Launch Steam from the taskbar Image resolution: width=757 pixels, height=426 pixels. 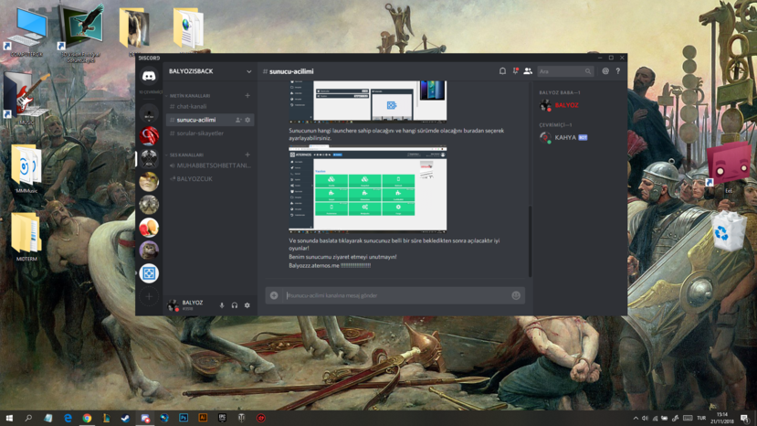[x=125, y=418]
